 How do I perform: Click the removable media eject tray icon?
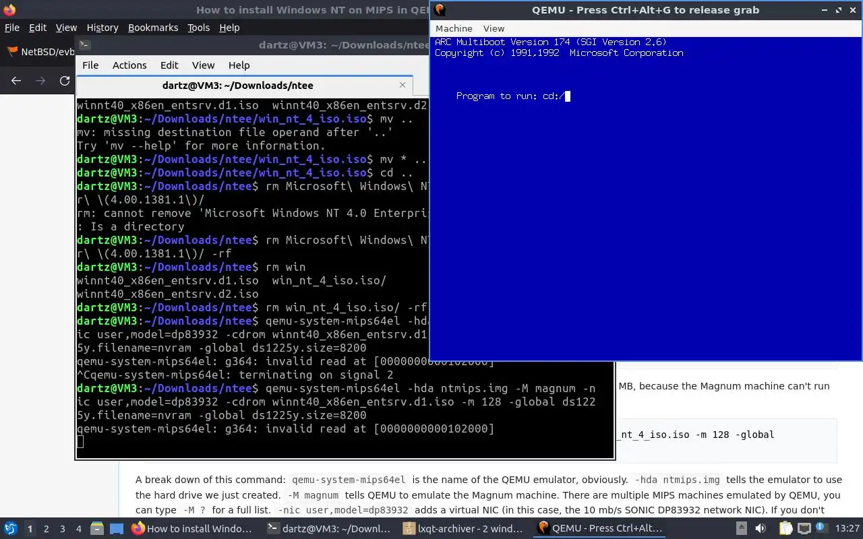tap(741, 529)
